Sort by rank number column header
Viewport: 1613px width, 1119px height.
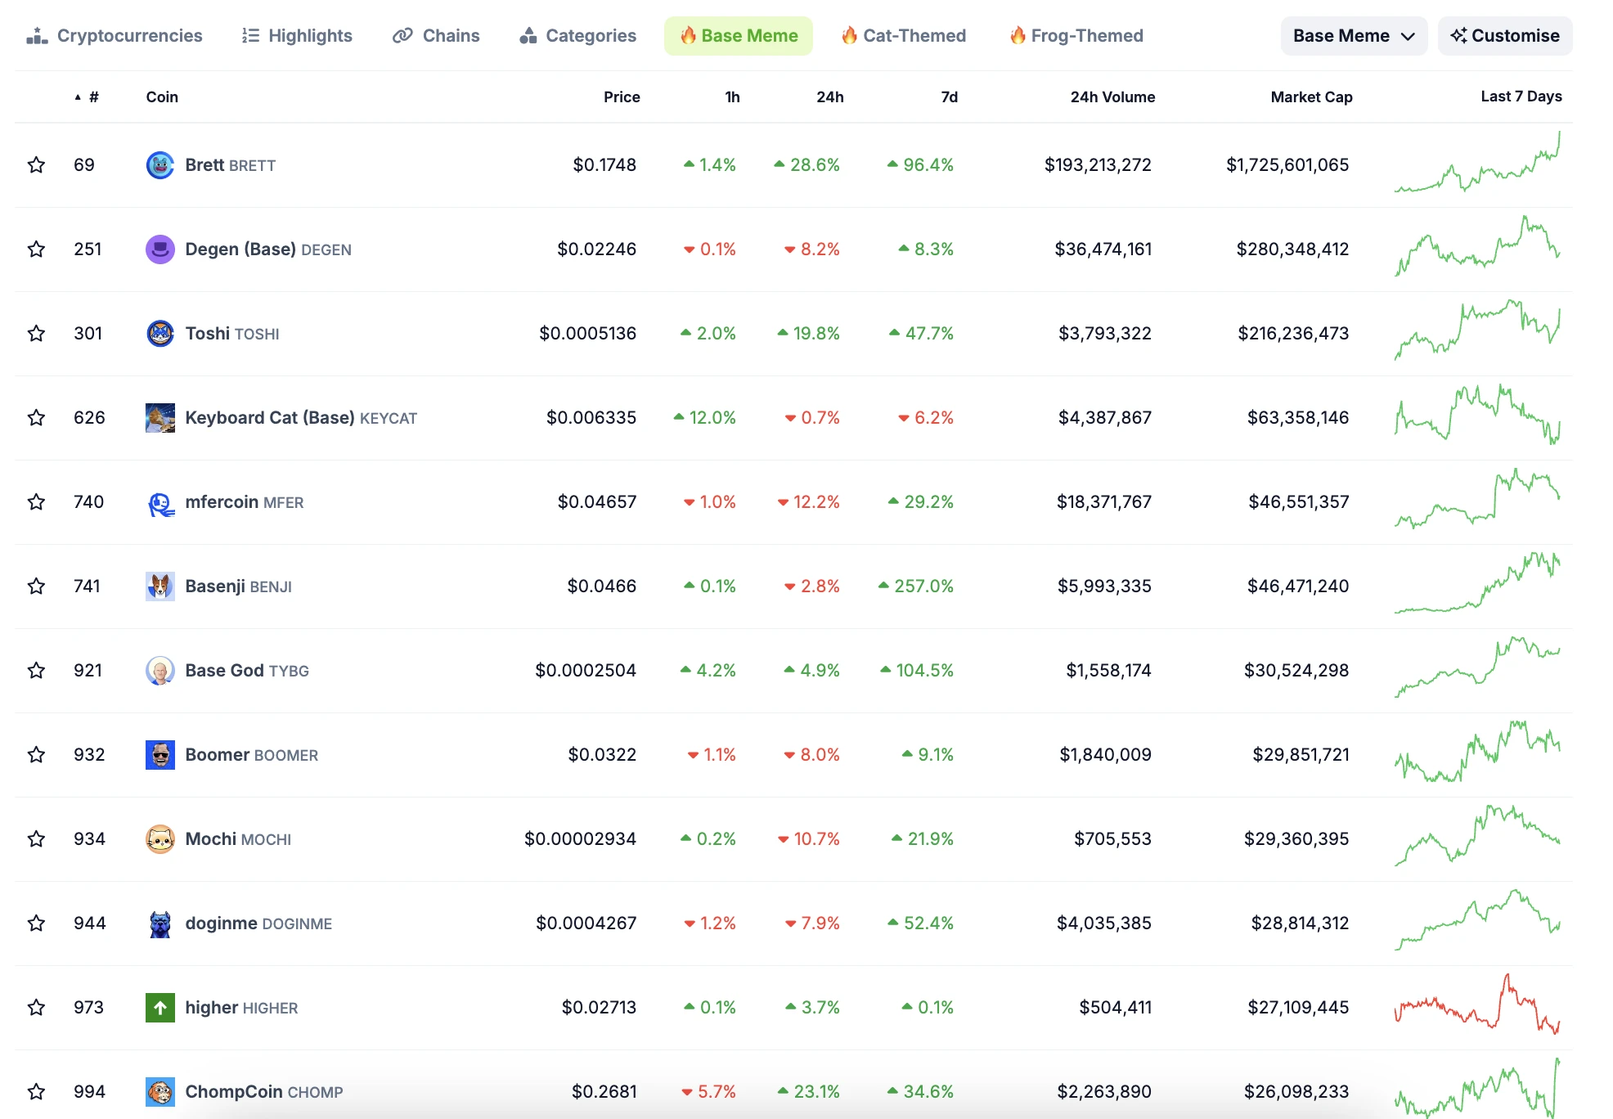[93, 97]
